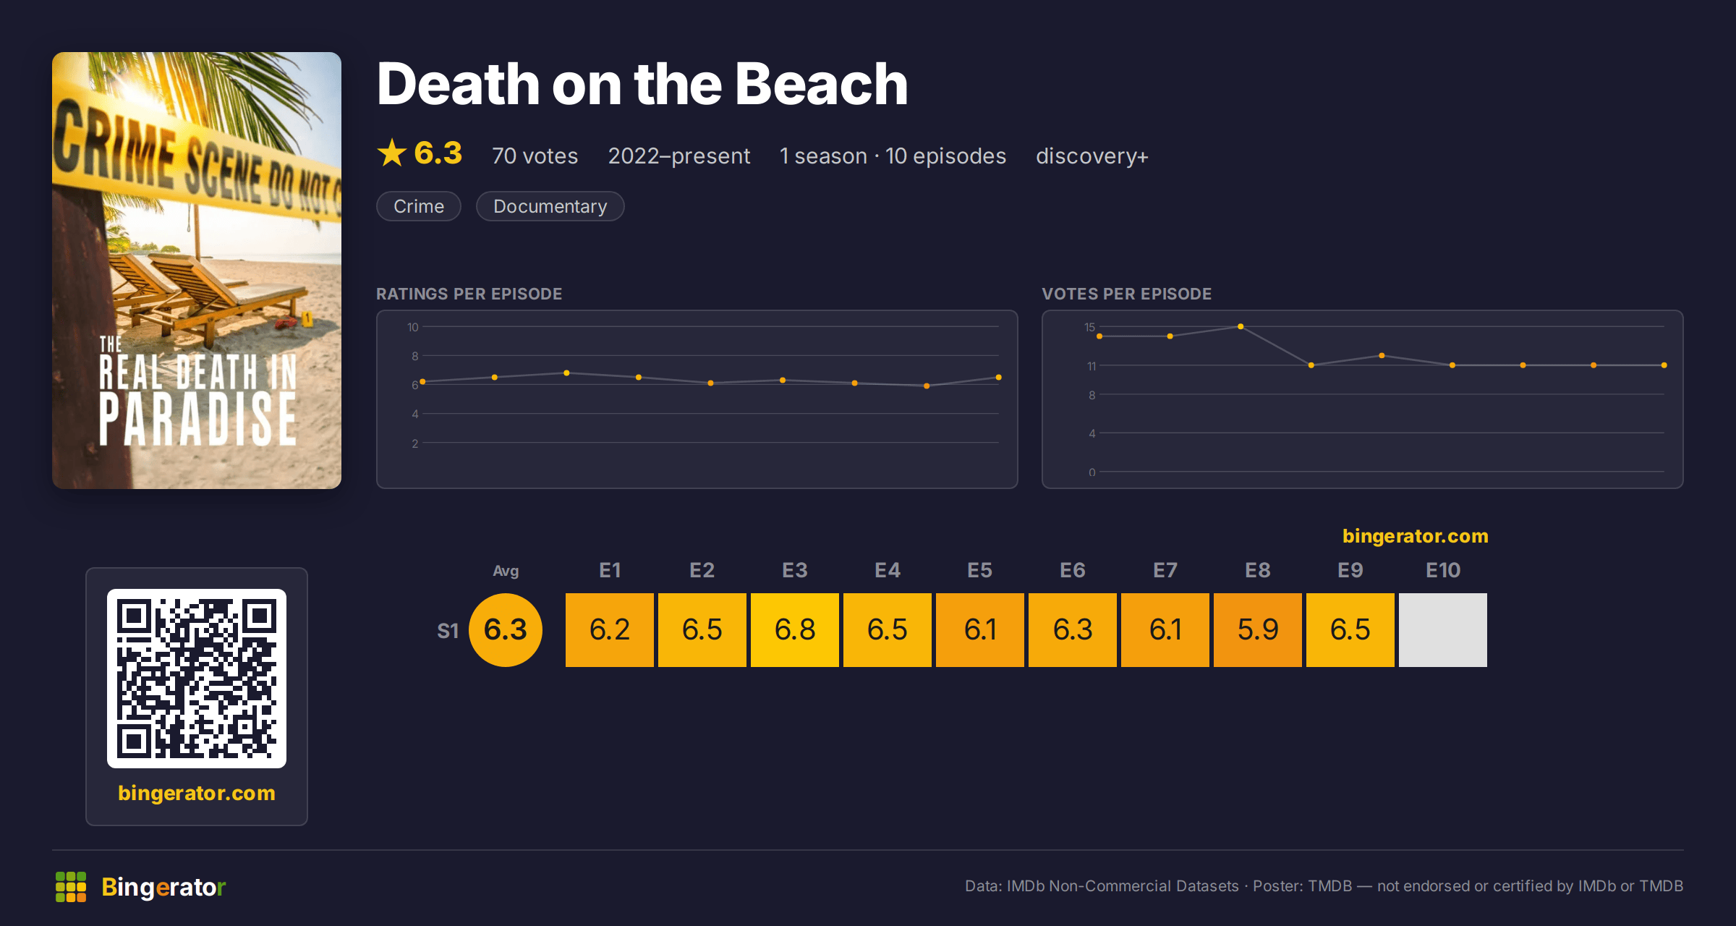
Task: Click the peak point on votes chart
Action: pos(1241,326)
